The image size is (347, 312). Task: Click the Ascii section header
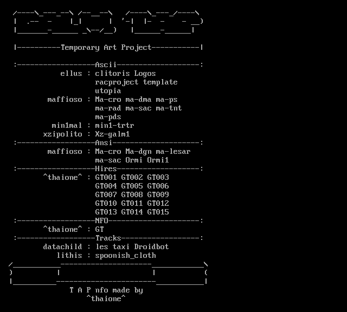[106, 65]
